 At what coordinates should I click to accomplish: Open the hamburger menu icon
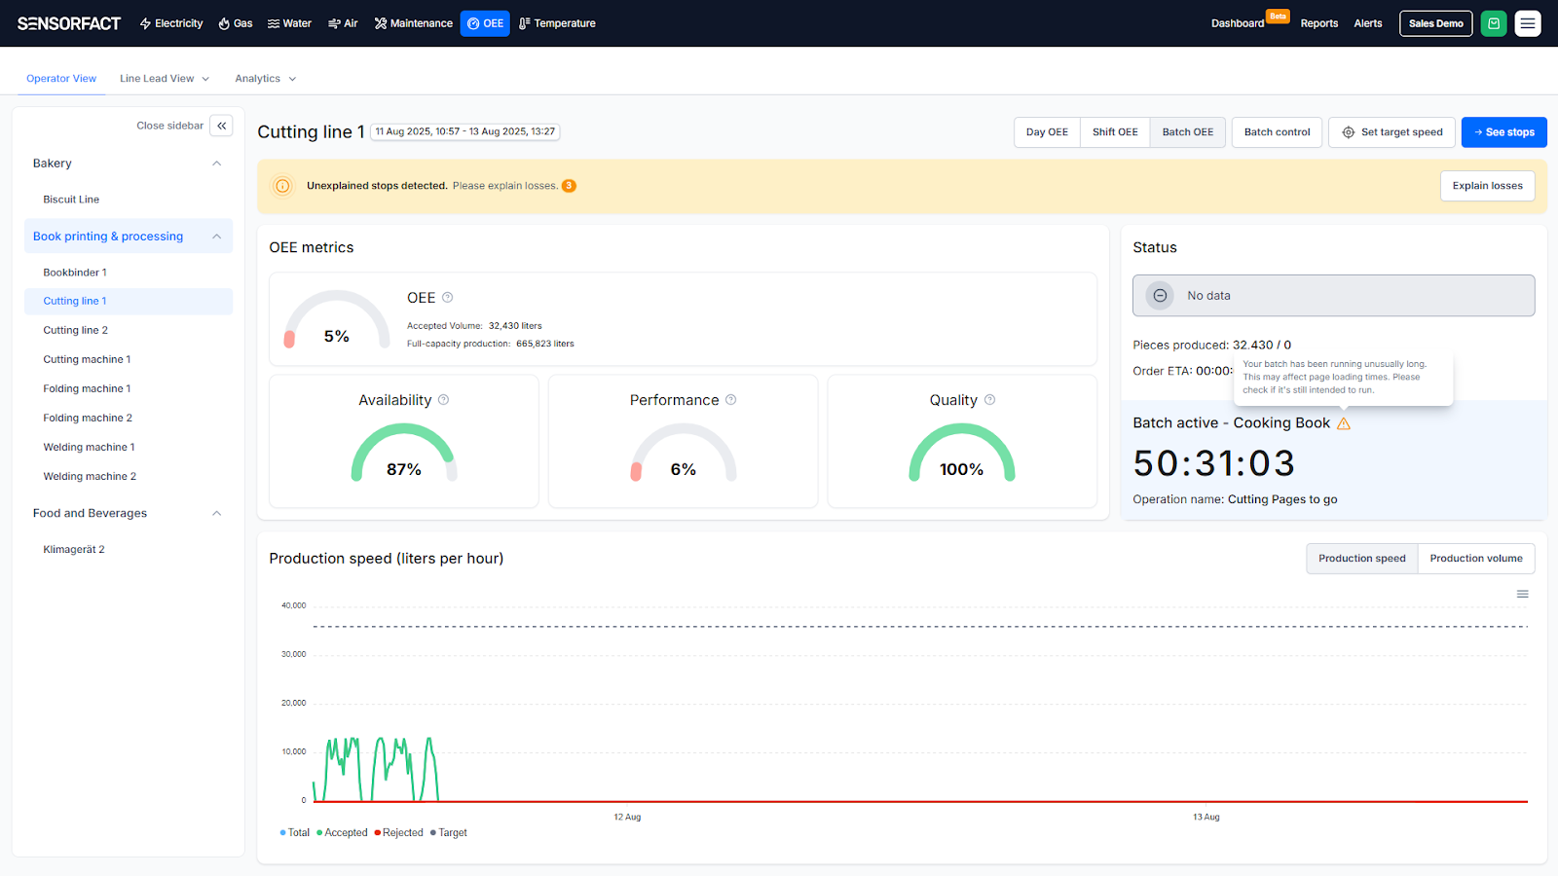pos(1528,23)
